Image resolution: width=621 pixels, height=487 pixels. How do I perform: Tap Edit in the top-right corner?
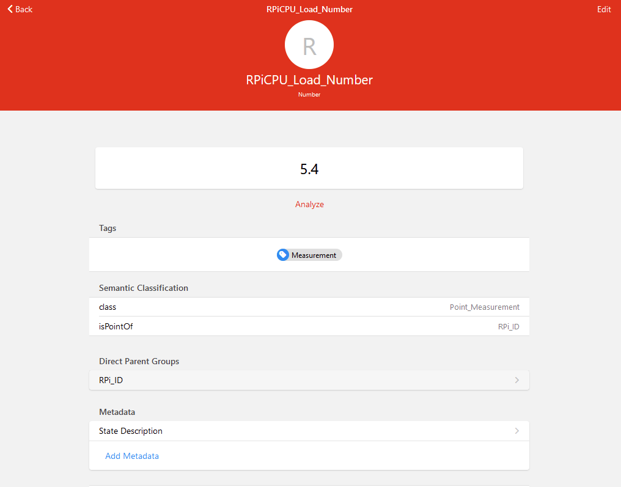tap(604, 9)
